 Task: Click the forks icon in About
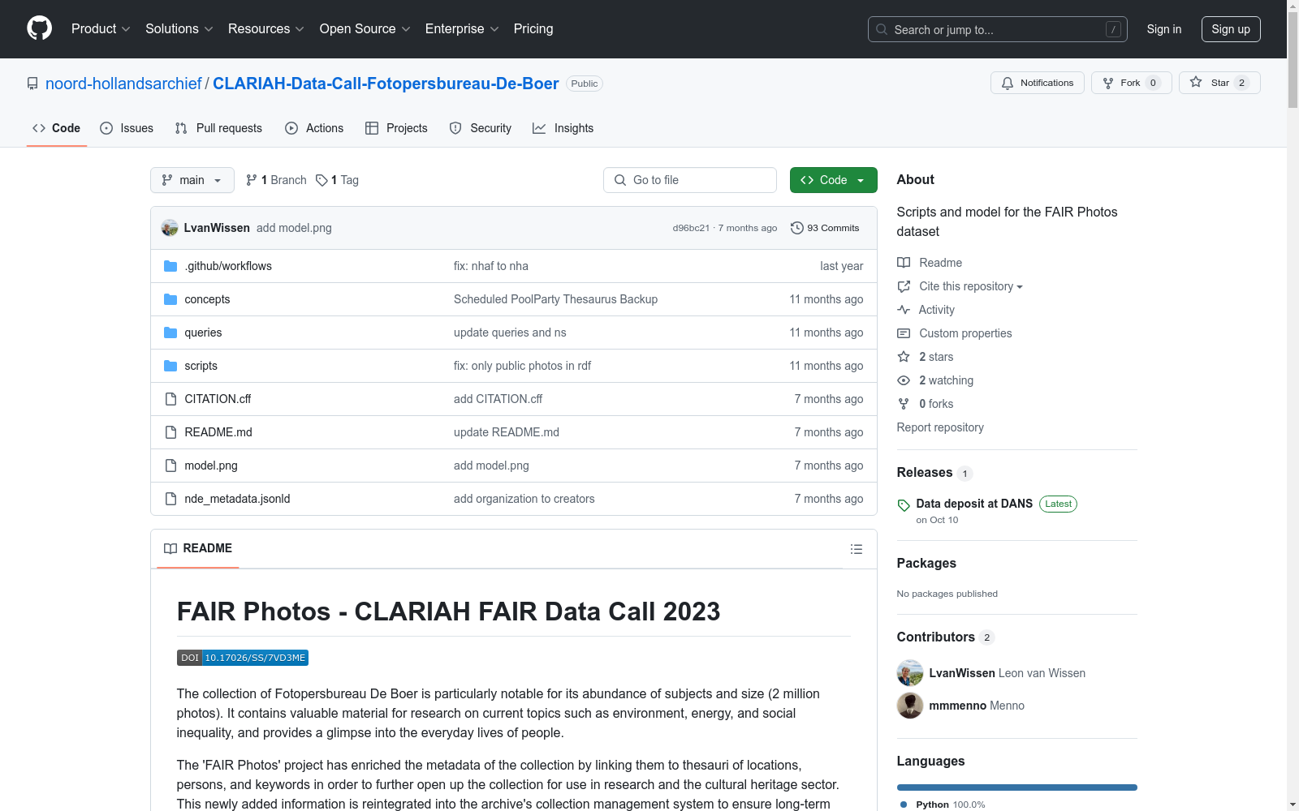pyautogui.click(x=904, y=404)
